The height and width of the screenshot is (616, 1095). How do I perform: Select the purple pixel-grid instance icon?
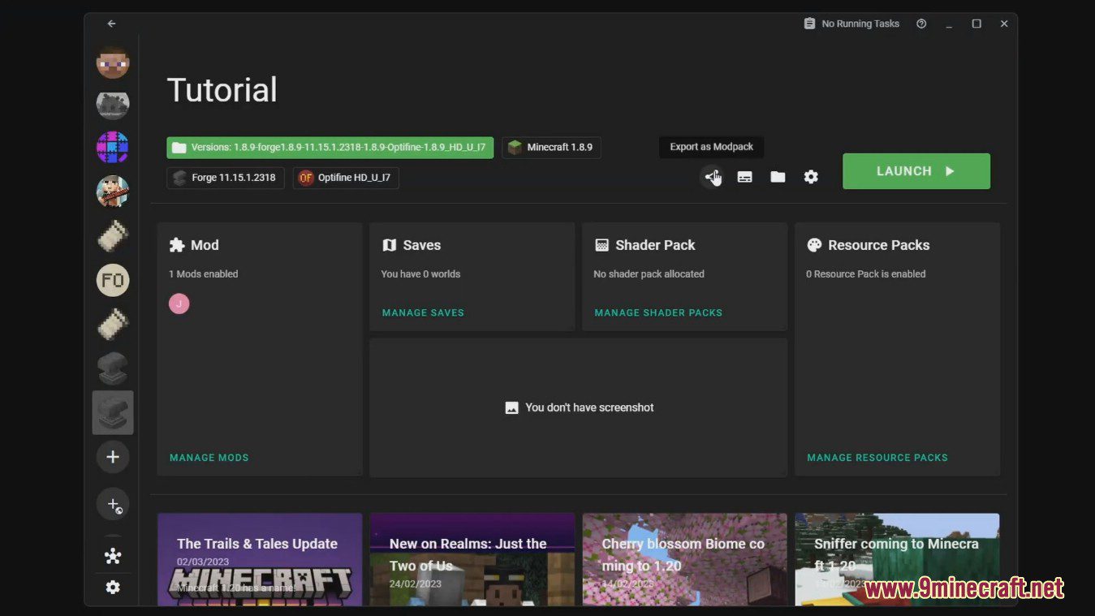point(113,148)
